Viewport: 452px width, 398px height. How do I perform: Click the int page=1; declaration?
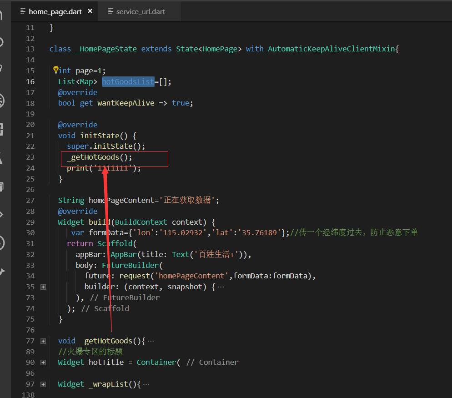pos(82,71)
